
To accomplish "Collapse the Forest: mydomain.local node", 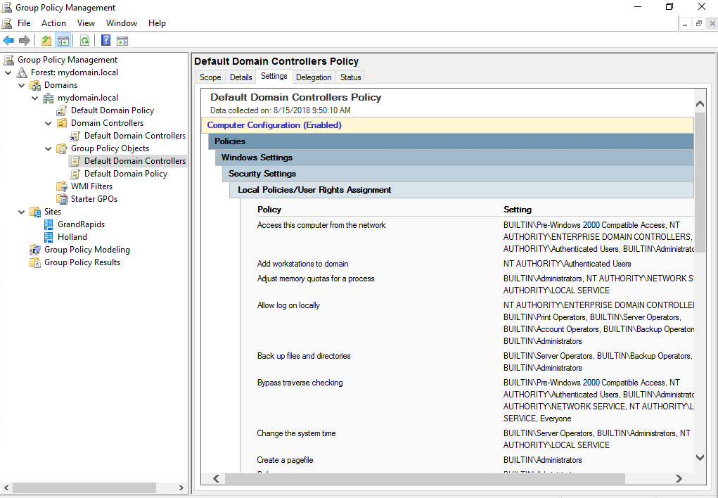I will coord(8,72).
